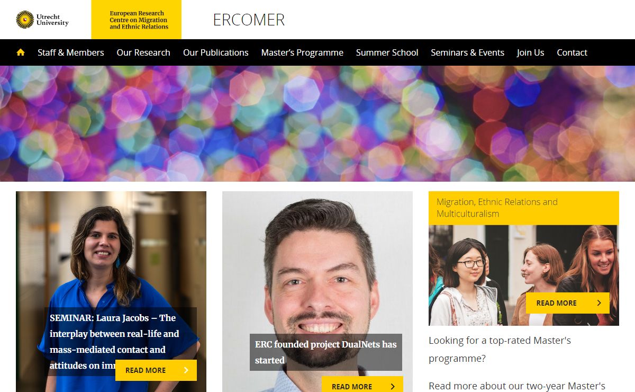Click the ERCOMER site title
The image size is (635, 392).
(x=249, y=20)
